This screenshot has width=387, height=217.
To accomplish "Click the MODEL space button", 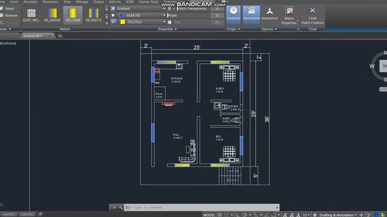I will [209, 215].
